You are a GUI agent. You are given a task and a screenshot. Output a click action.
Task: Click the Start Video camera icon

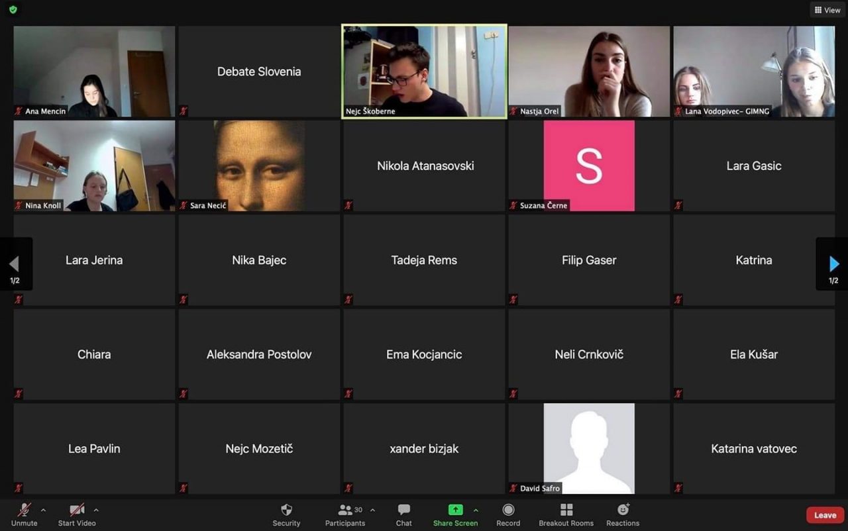coord(77,510)
